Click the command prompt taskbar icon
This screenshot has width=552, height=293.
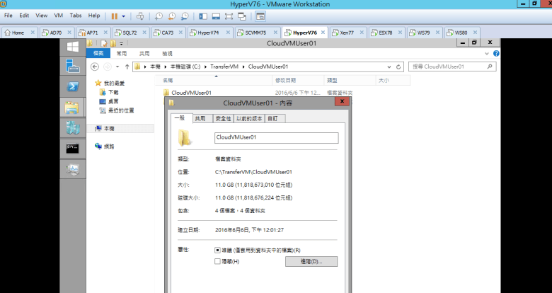[72, 149]
